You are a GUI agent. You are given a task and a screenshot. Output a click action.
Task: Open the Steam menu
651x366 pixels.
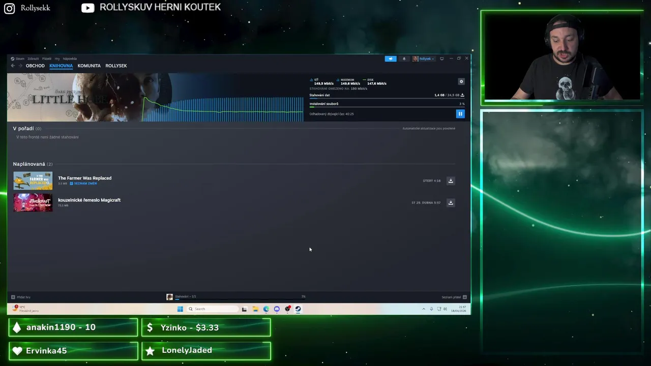coord(18,58)
